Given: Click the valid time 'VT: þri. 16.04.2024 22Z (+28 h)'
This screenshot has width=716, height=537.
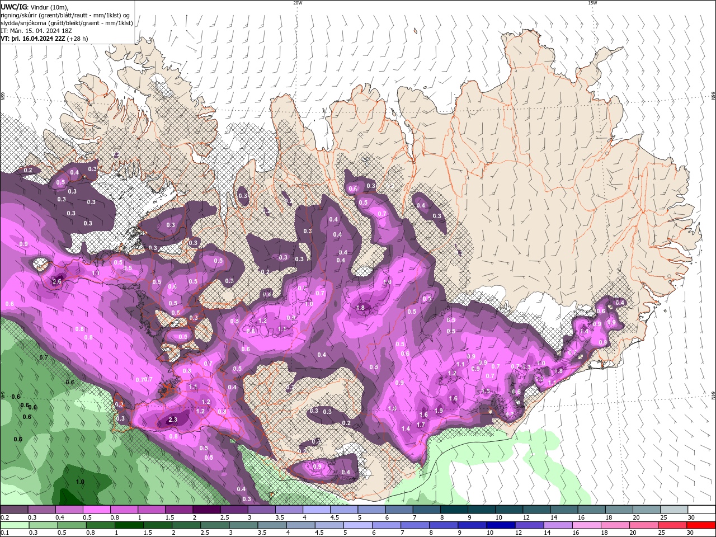Looking at the screenshot, I should coord(44,39).
